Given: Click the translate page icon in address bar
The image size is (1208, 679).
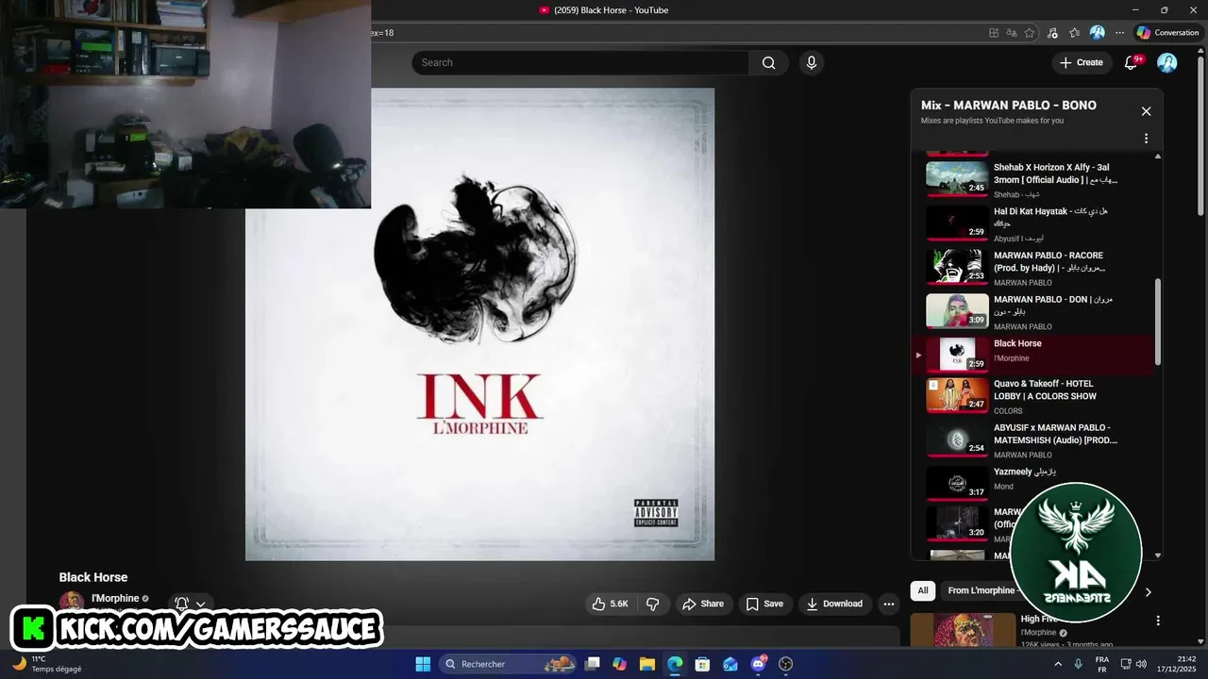Looking at the screenshot, I should pyautogui.click(x=1012, y=32).
